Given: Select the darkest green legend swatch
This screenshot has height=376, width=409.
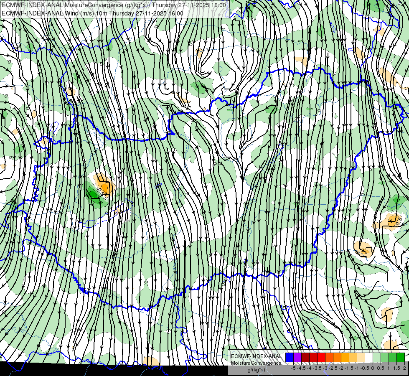Looking at the screenshot, I should tap(400, 357).
